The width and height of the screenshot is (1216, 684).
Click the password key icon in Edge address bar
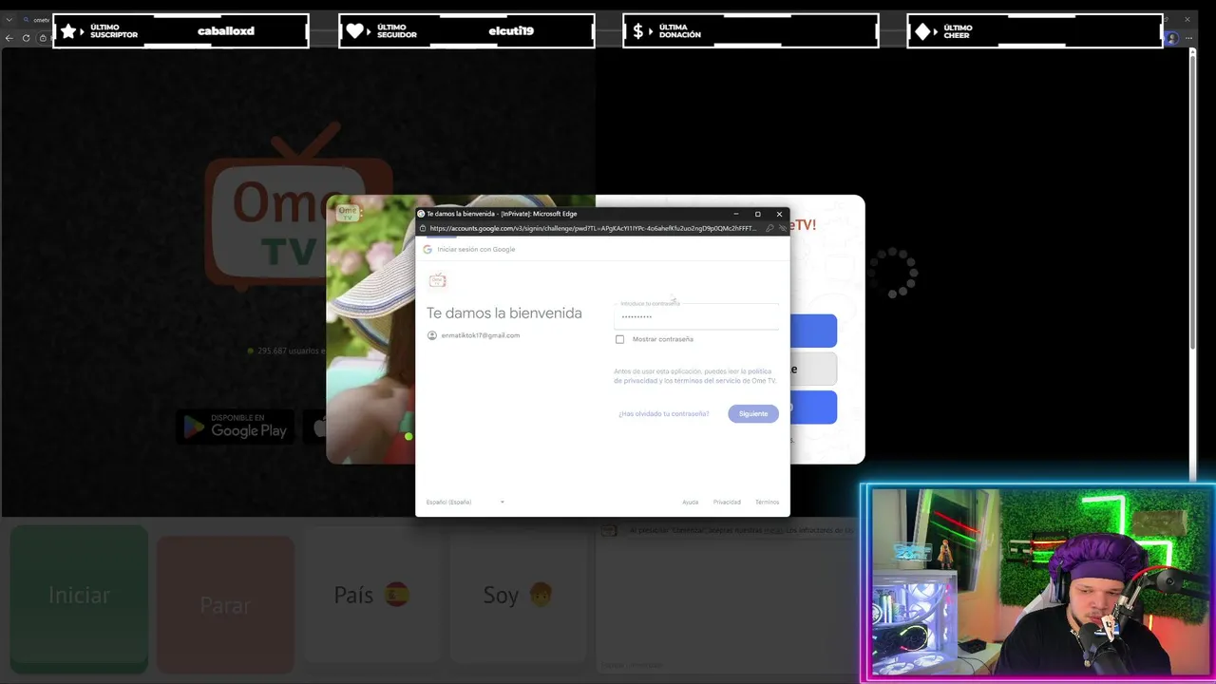point(769,228)
